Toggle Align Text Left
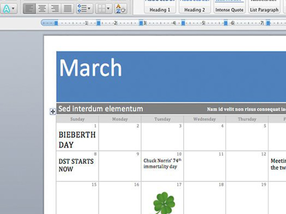The image size is (286, 214). click(x=29, y=8)
